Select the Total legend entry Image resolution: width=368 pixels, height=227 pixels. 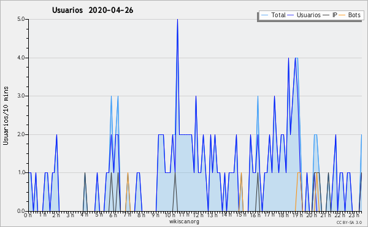pos(274,15)
